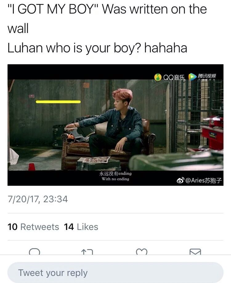Like the tweet with heart icon
This screenshot has height=283, width=231.
142,252
